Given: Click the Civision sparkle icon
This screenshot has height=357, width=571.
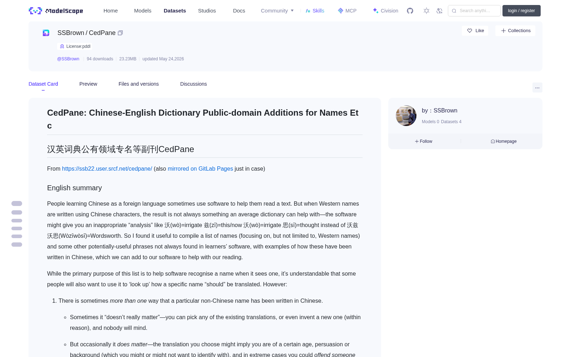Looking at the screenshot, I should [375, 11].
